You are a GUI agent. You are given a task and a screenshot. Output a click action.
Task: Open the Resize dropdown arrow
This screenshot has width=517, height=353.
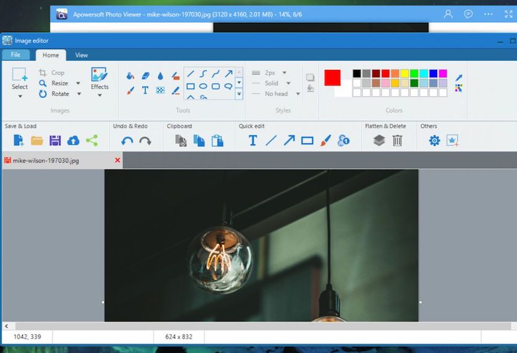[78, 83]
